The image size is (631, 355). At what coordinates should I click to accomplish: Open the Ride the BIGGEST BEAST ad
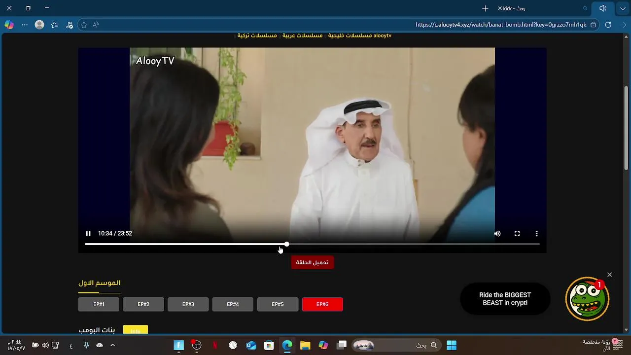click(505, 299)
